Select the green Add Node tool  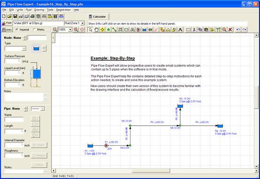pyautogui.click(x=108, y=29)
